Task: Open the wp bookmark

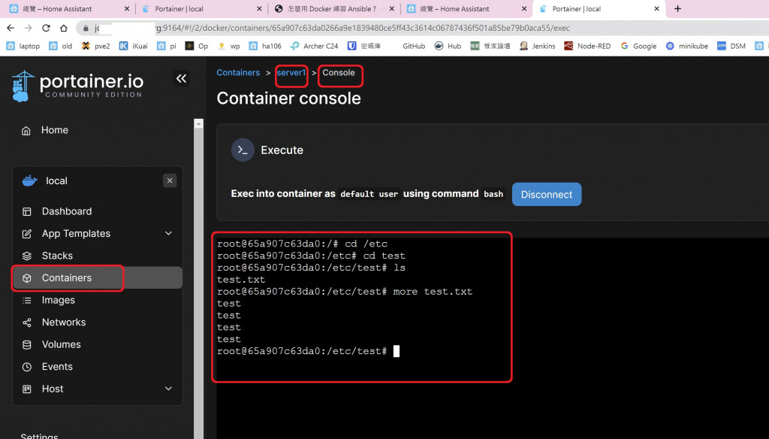Action: point(229,46)
